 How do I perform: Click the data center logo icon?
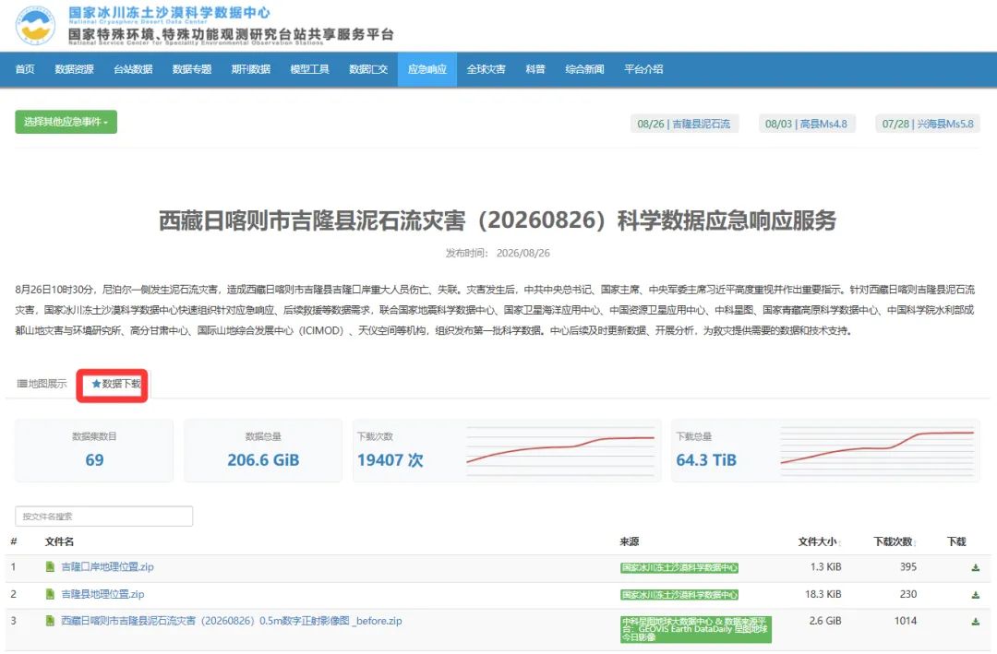35,26
